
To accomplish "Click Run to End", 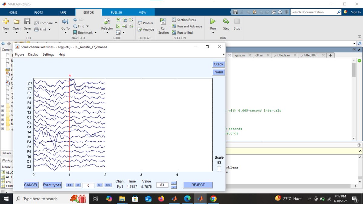I will (x=182, y=33).
